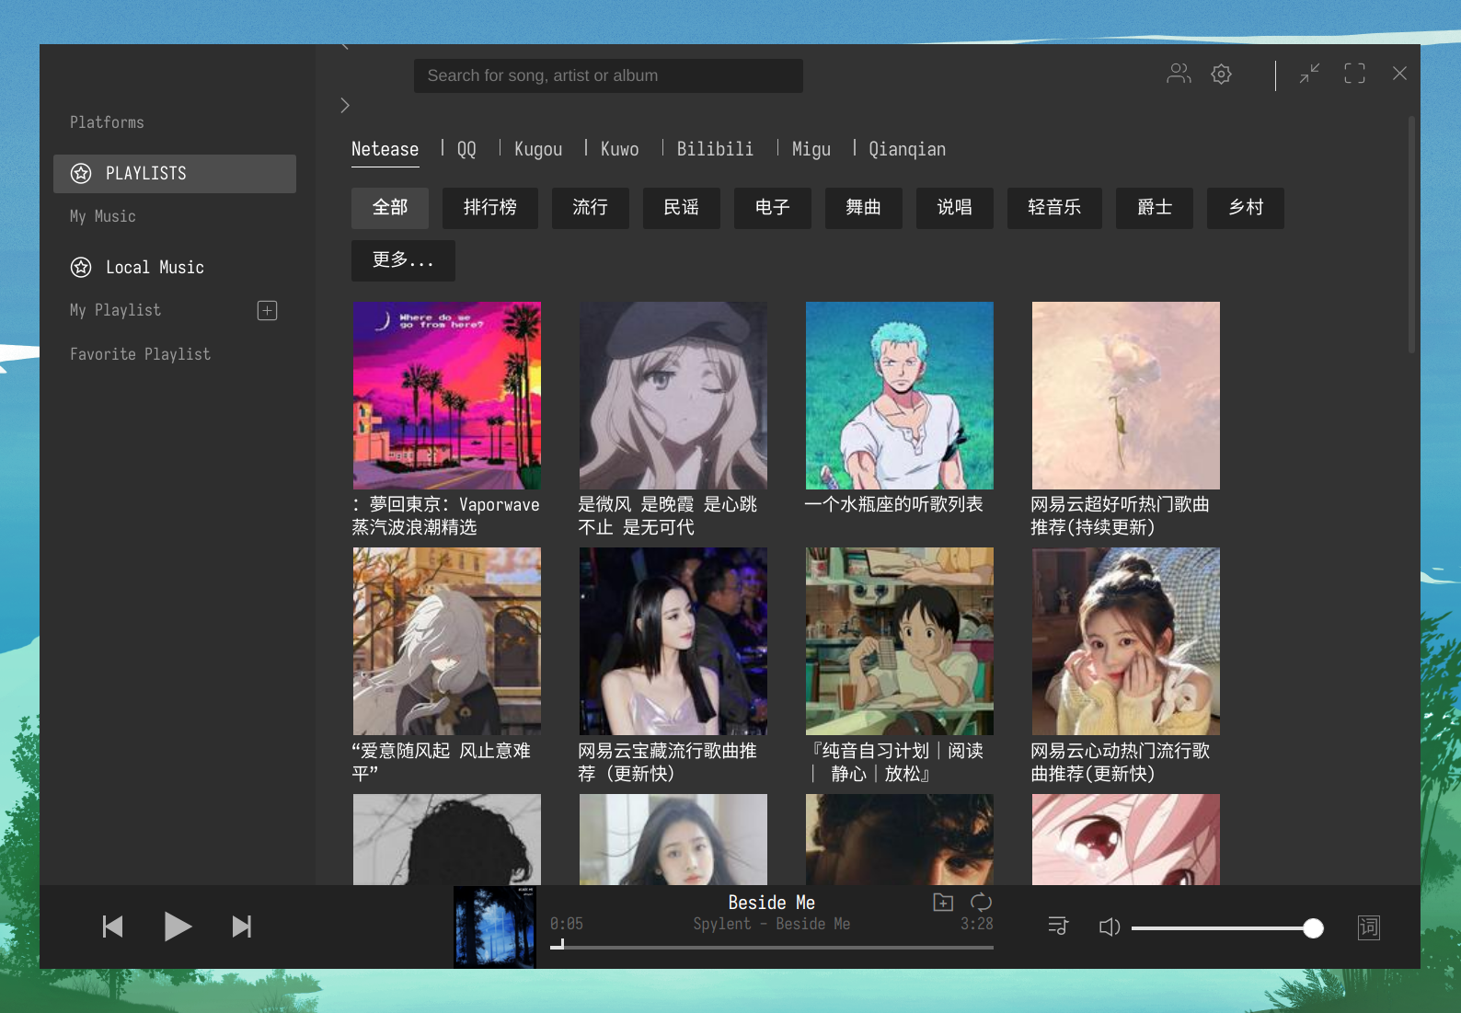Select the 轻音乐 category filter

[x=1054, y=208]
